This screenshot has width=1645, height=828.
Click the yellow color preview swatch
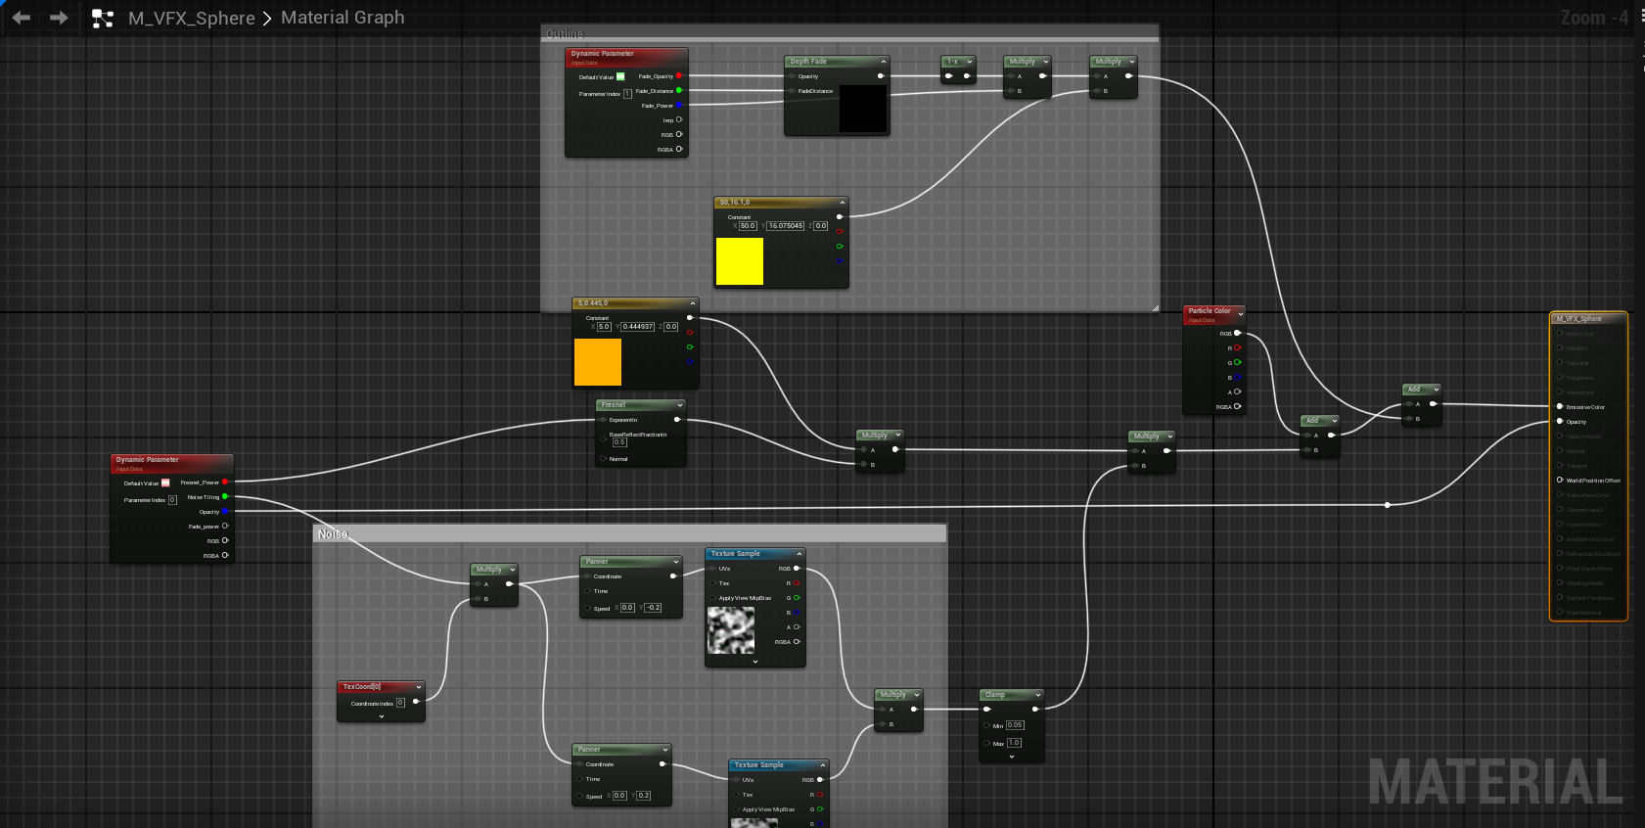(x=740, y=261)
